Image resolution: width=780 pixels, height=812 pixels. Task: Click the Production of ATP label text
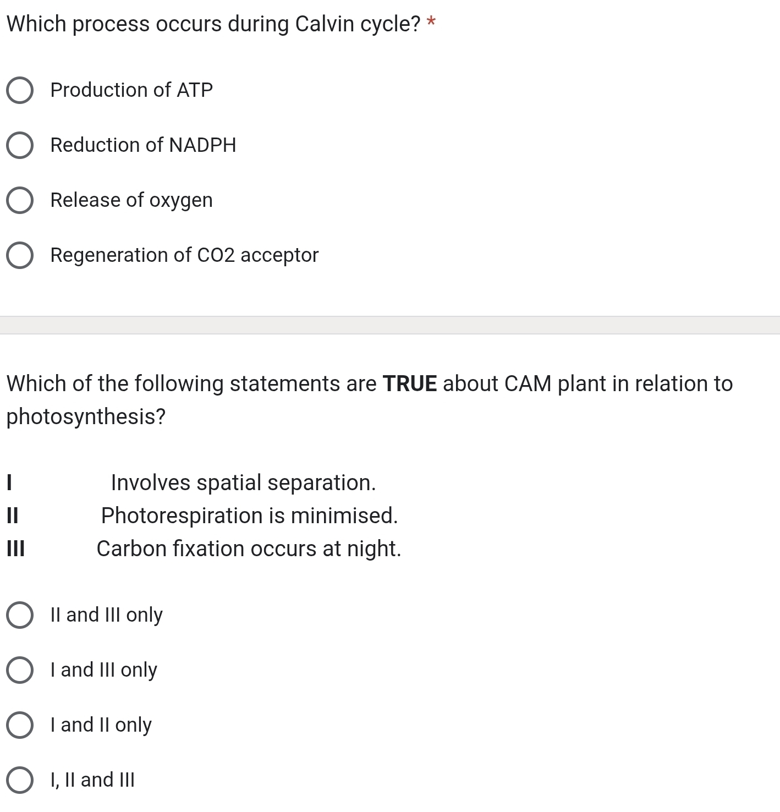point(131,90)
